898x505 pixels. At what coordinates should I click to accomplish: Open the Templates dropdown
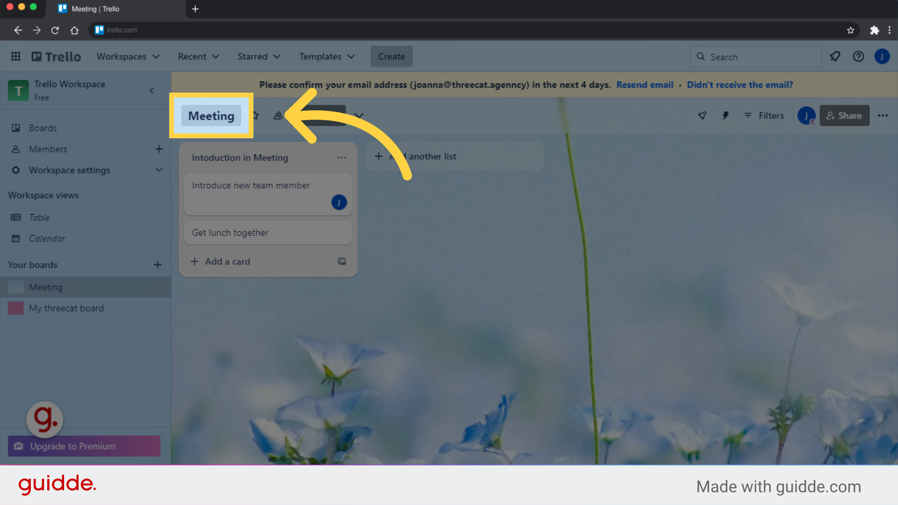326,56
